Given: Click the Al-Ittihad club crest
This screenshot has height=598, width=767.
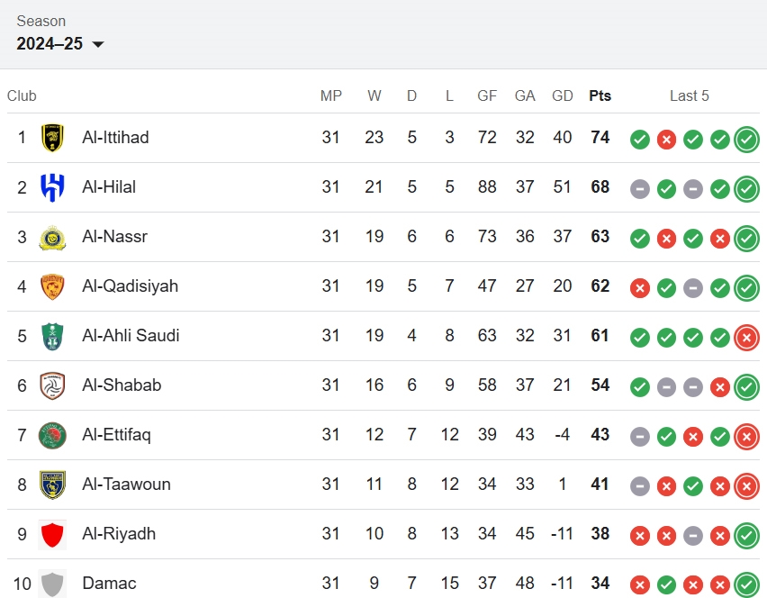Looking at the screenshot, I should (52, 138).
